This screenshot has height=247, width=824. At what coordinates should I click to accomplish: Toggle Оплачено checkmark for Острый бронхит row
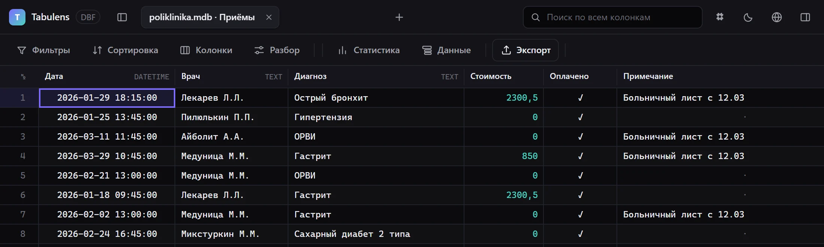point(580,98)
